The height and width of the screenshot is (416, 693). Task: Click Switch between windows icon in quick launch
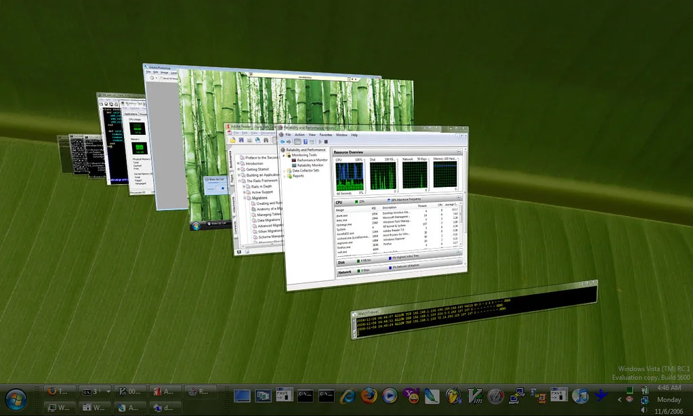pos(263,396)
